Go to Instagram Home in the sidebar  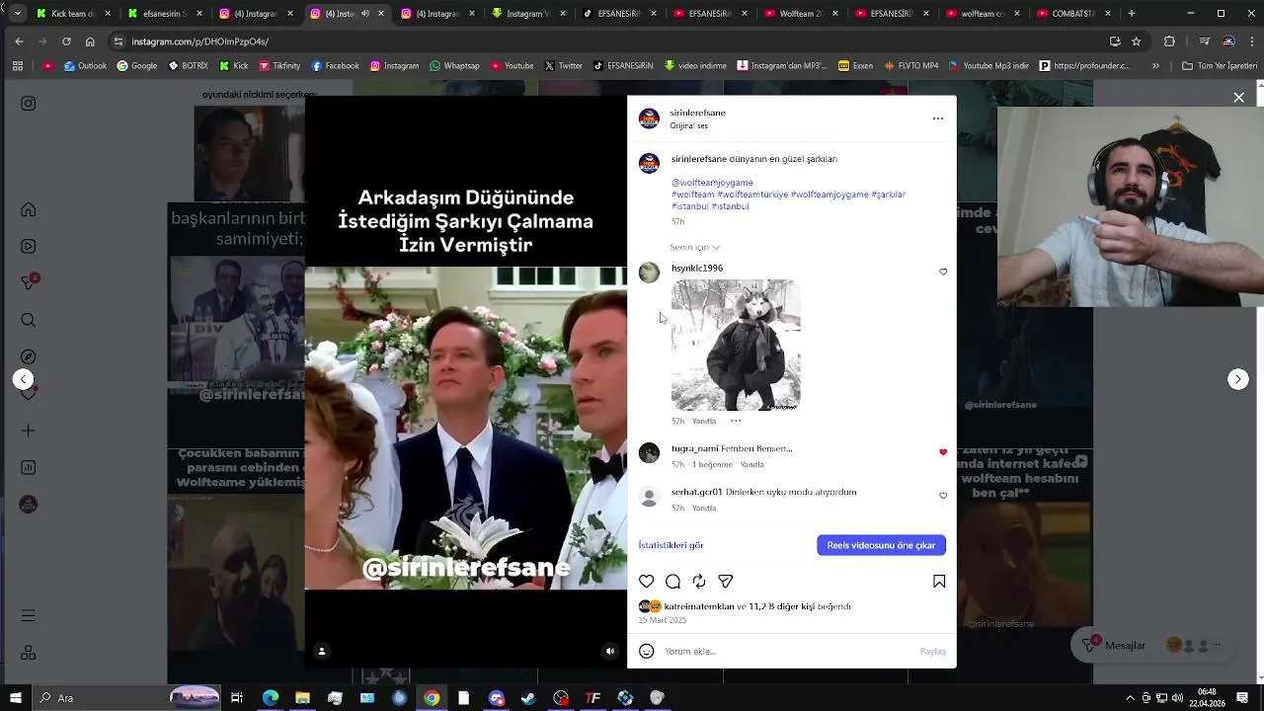tap(29, 209)
